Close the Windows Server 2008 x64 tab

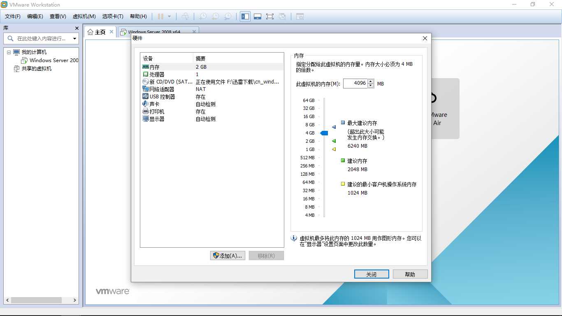pyautogui.click(x=194, y=32)
